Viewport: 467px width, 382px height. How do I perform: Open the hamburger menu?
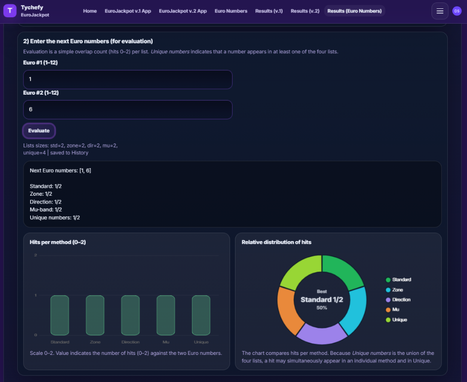(439, 11)
